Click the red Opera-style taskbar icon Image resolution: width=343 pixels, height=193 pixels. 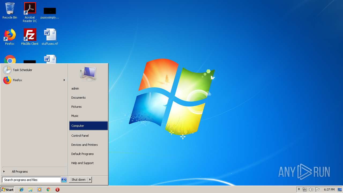pyautogui.click(x=57, y=190)
